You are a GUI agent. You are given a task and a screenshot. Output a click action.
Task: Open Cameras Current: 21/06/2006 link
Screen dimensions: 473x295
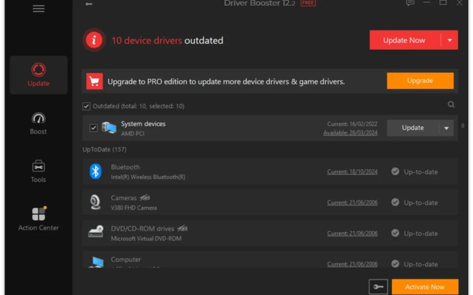pos(352,203)
